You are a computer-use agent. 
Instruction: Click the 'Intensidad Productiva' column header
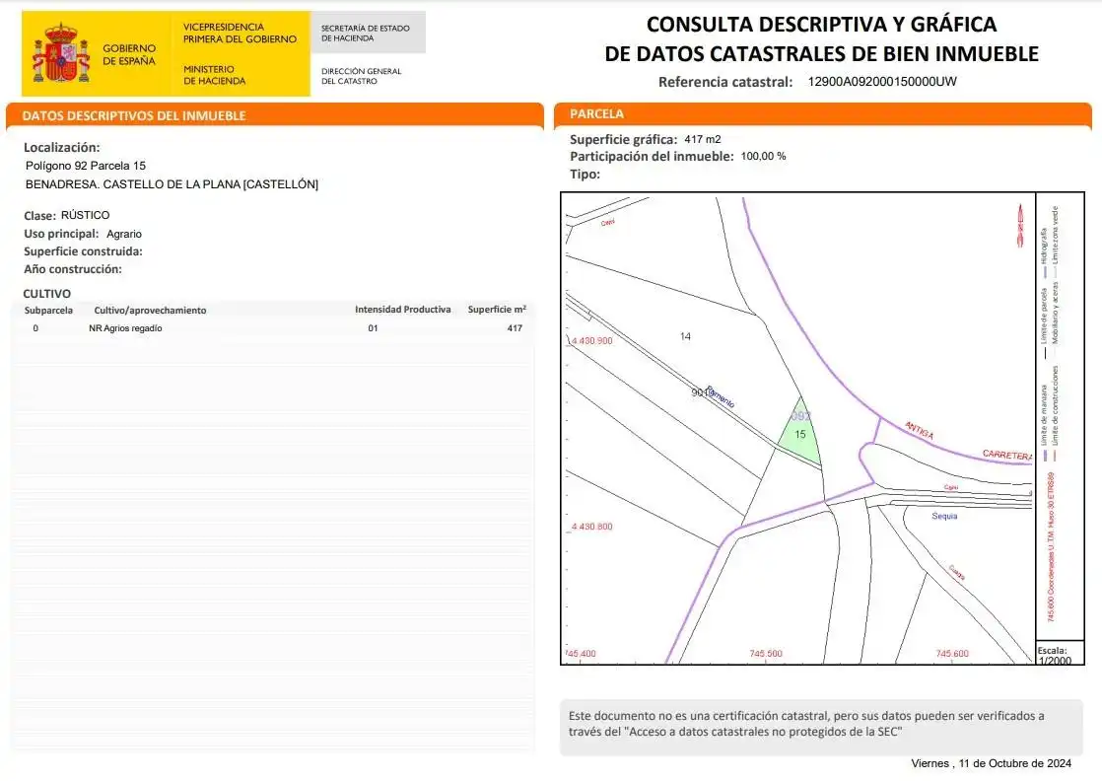[403, 310]
